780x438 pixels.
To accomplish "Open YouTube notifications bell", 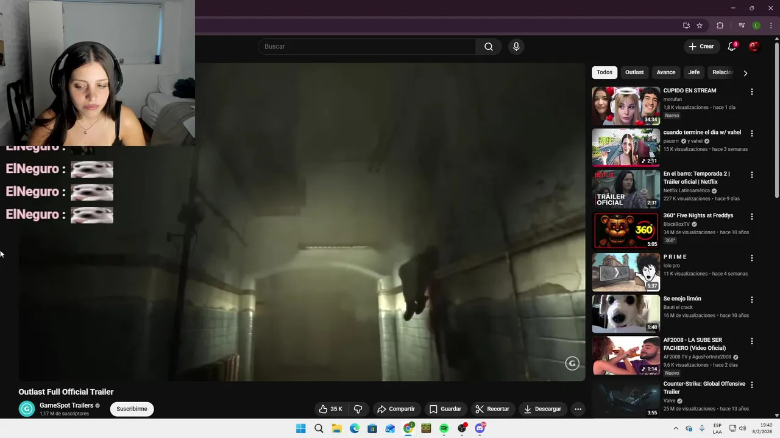I will pos(732,46).
